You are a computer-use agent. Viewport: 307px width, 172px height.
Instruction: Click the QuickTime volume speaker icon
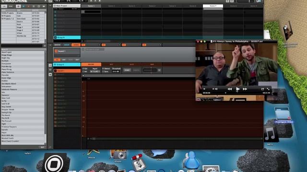216,89
